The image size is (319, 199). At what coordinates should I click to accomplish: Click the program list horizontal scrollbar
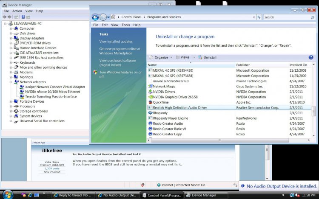(x=220, y=140)
